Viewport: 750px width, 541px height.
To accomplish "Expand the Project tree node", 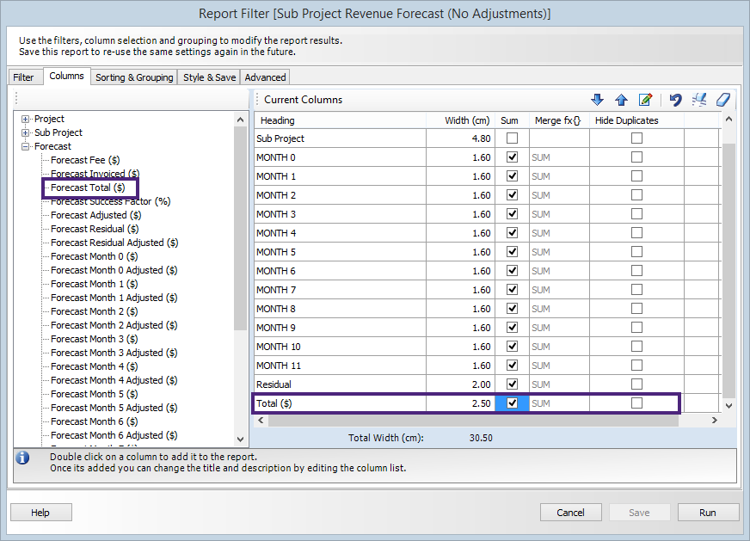I will coord(26,120).
